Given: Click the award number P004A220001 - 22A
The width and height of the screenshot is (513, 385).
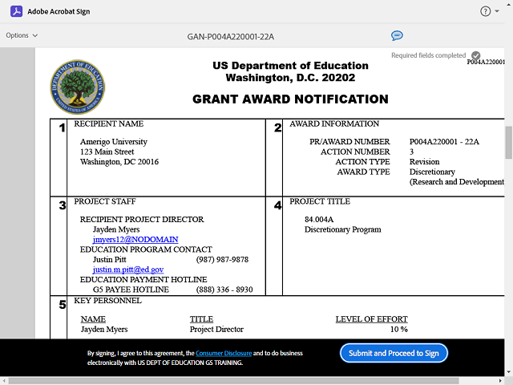Looking at the screenshot, I should (444, 142).
